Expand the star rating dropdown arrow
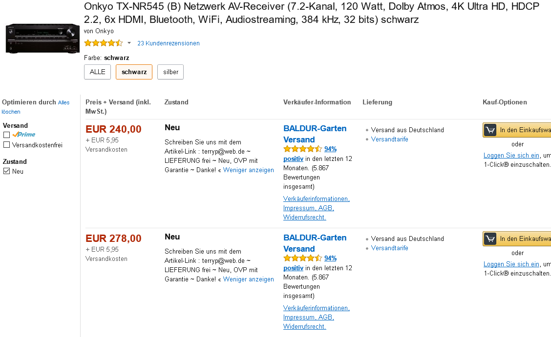The image size is (551, 337). coord(129,43)
